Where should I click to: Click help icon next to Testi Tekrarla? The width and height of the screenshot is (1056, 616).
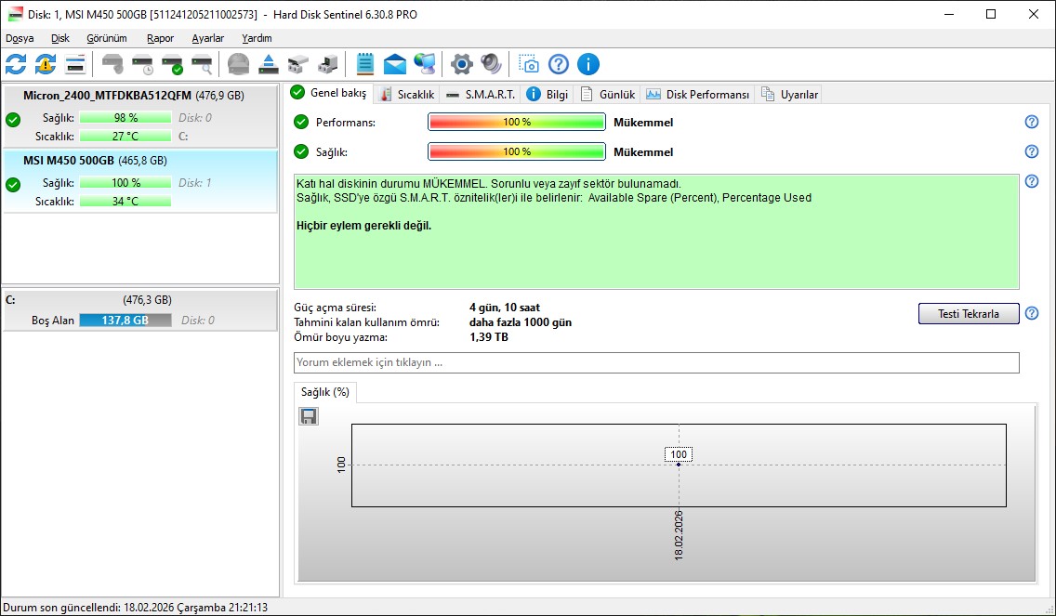(x=1031, y=313)
